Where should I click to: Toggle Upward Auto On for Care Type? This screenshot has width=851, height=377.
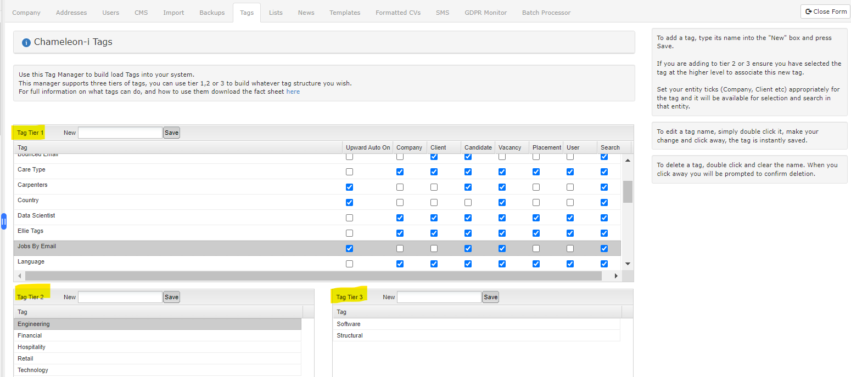350,172
